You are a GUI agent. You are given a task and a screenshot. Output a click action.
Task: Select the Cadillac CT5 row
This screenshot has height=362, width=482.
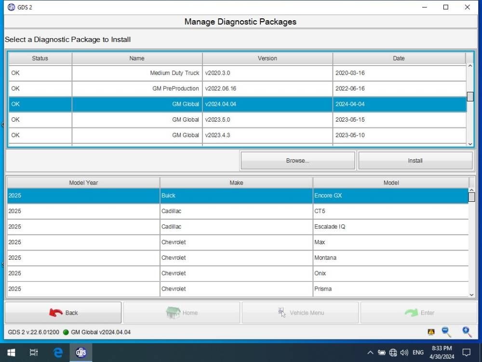click(238, 211)
